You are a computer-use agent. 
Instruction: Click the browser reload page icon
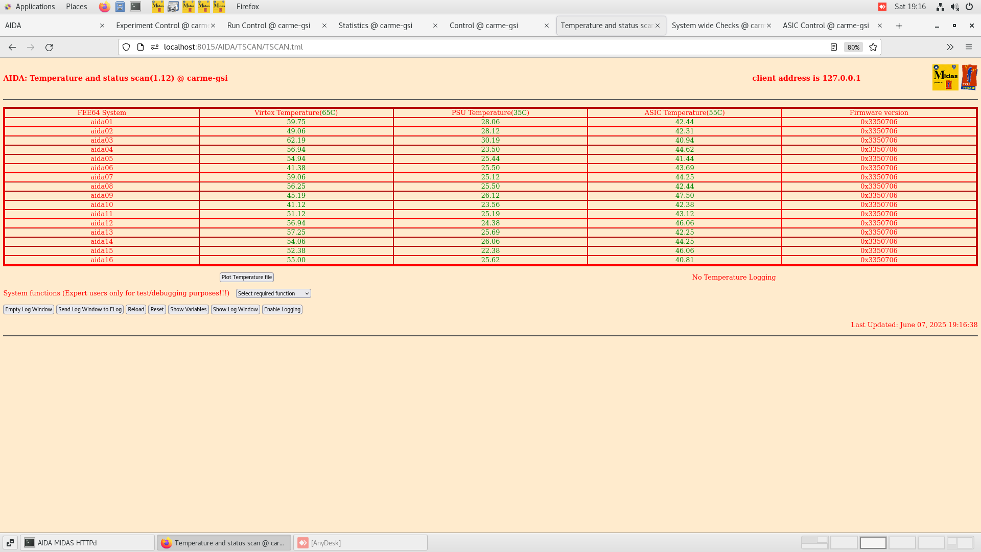[49, 47]
